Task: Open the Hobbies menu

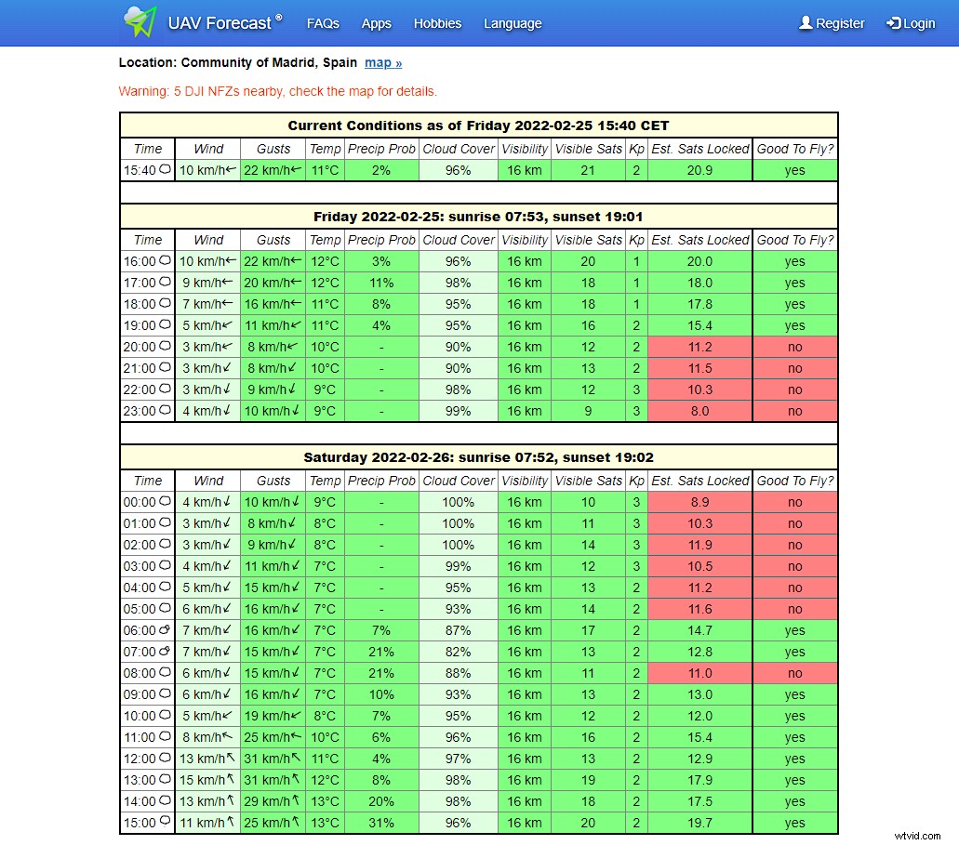Action: click(437, 23)
